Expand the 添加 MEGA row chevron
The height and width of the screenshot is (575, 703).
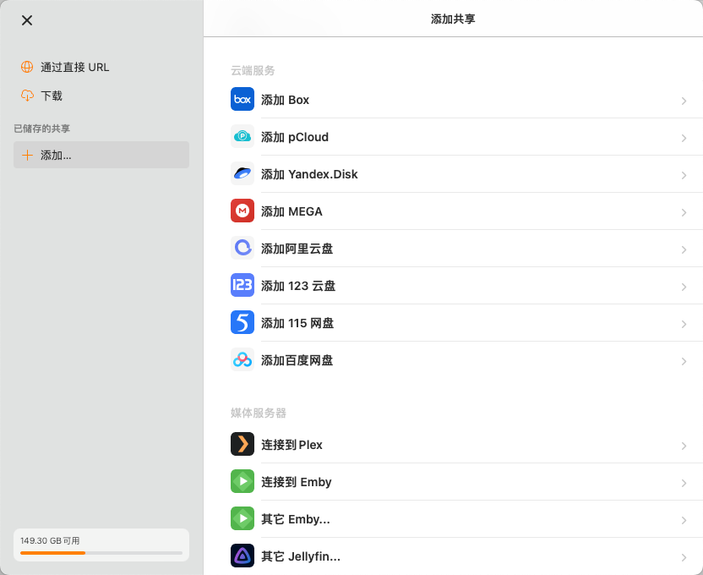(684, 212)
